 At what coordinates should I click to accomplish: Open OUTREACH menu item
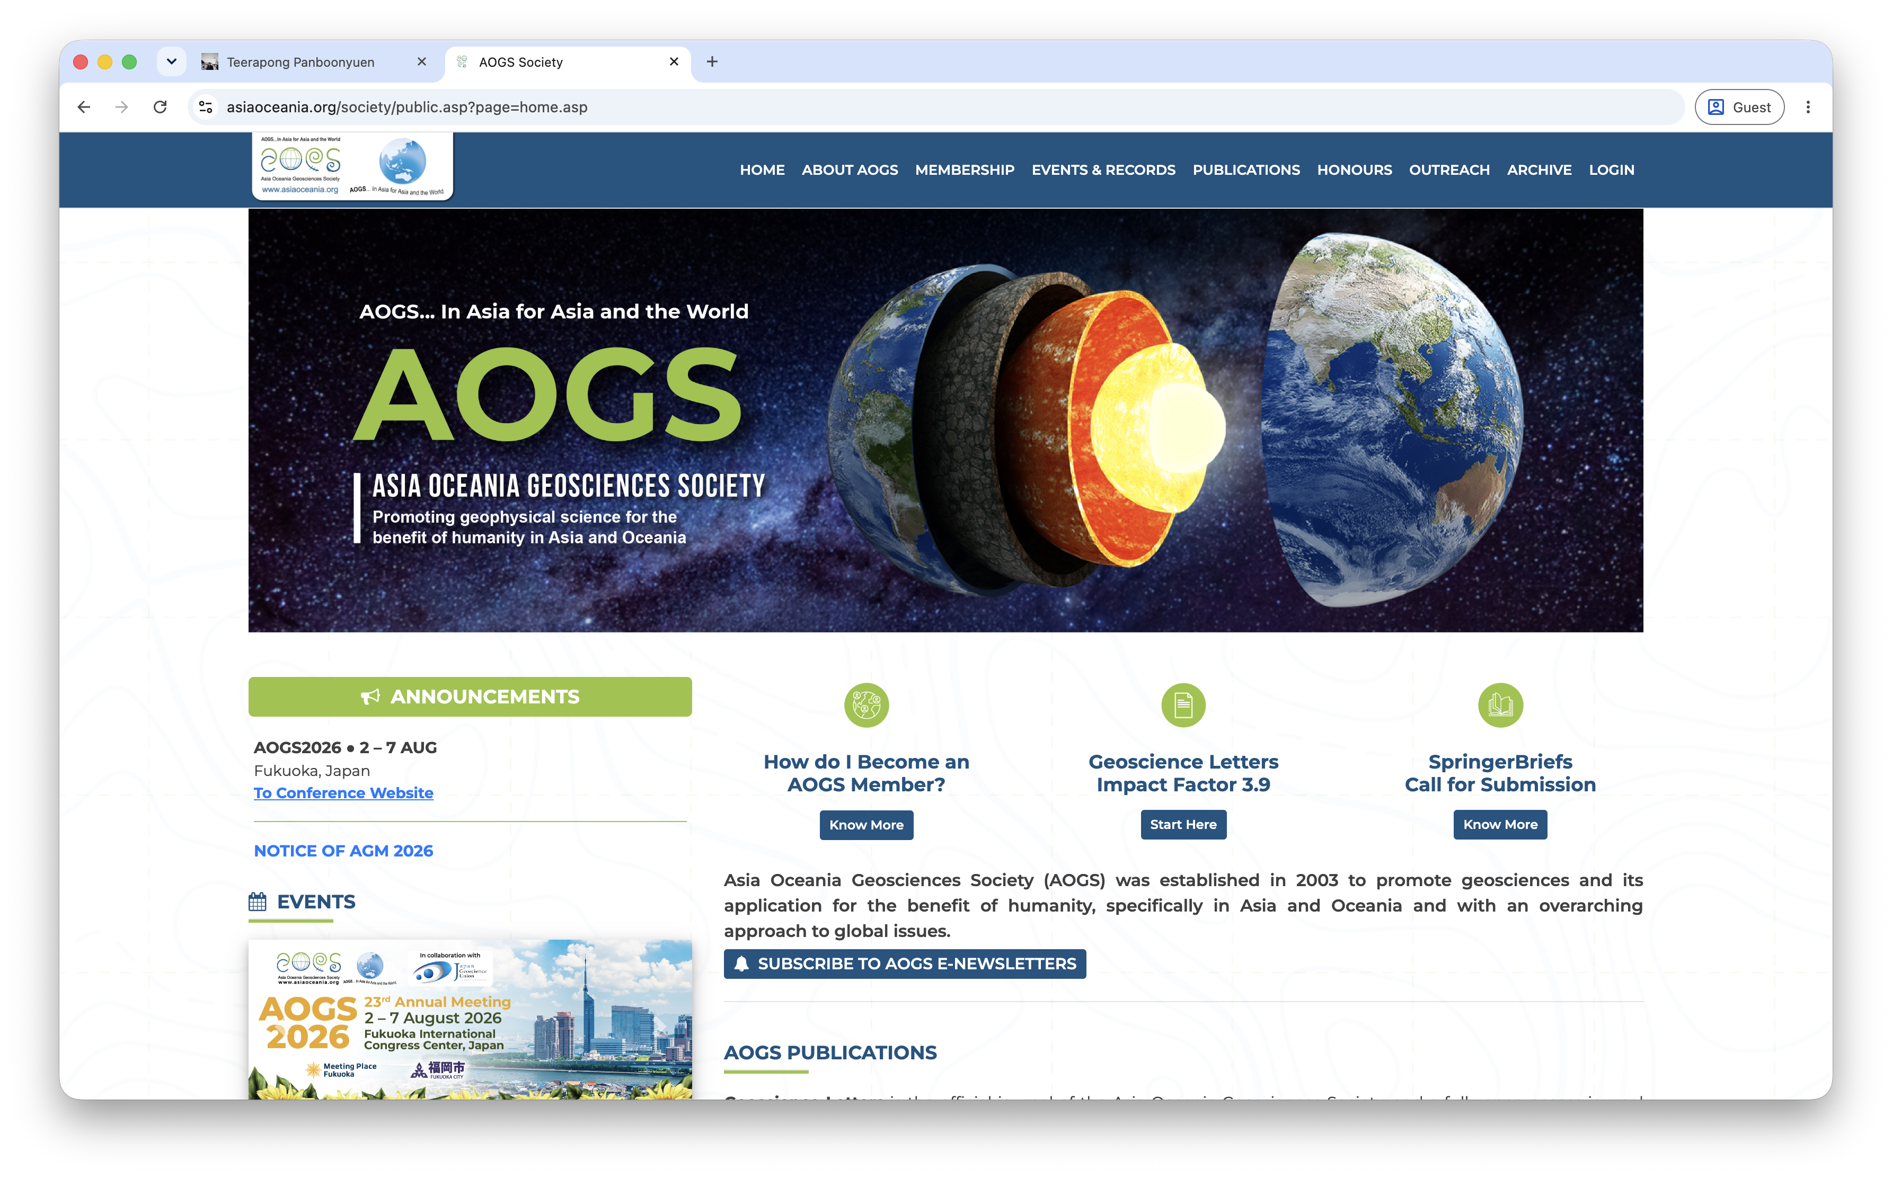pyautogui.click(x=1448, y=170)
